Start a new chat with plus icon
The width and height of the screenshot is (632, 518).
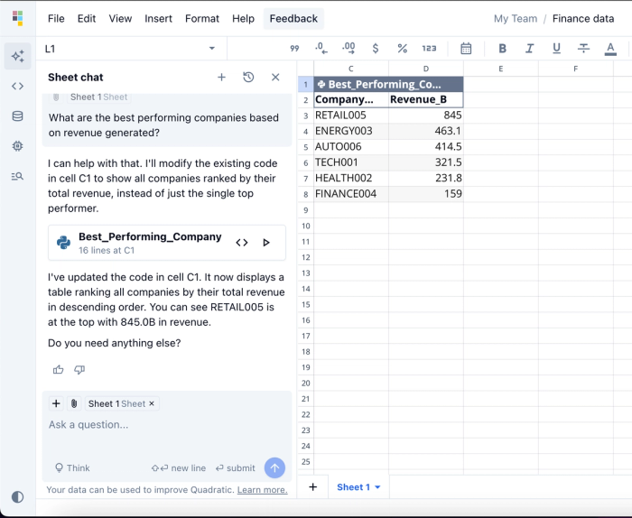tap(222, 77)
